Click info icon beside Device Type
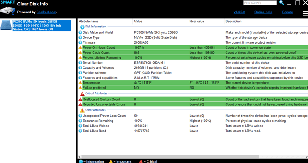 [x=81, y=37]
